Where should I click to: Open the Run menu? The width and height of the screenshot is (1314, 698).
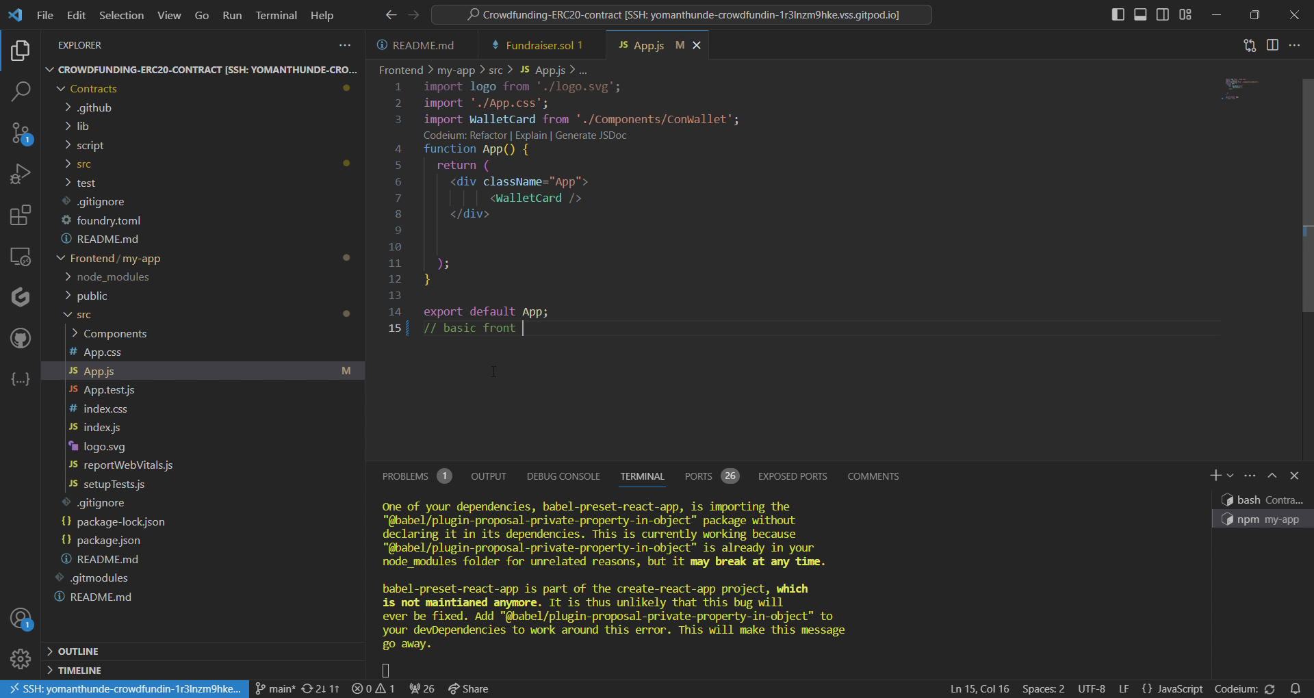[x=232, y=15]
